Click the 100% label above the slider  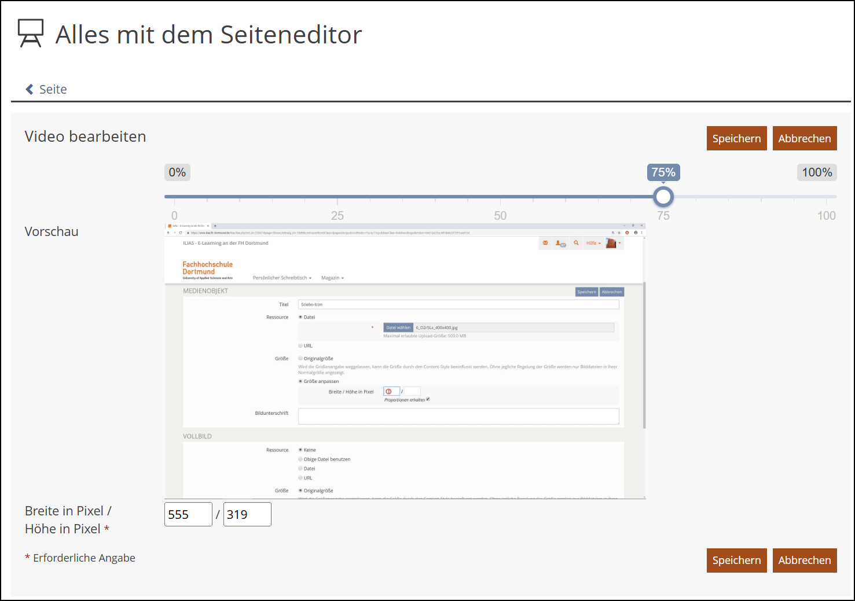[816, 172]
